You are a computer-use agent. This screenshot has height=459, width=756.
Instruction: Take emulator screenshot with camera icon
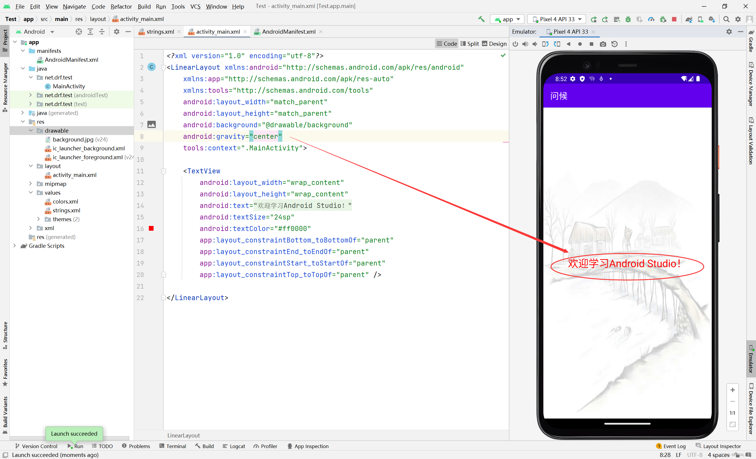click(603, 44)
